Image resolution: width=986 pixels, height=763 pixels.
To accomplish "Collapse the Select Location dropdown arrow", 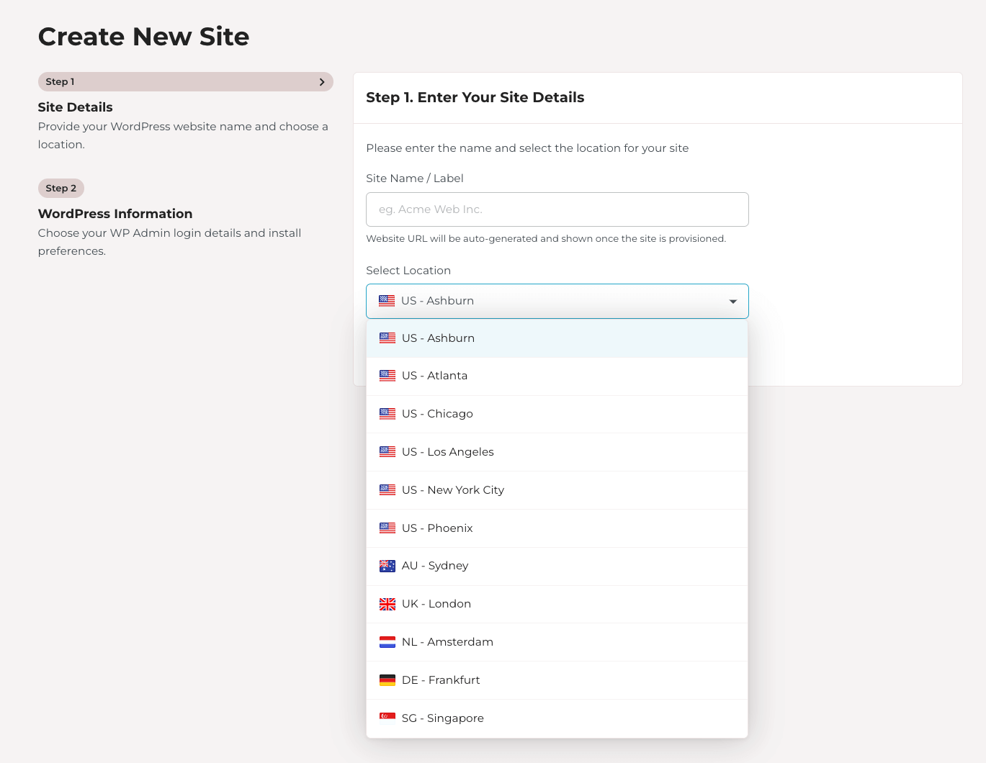I will click(x=733, y=302).
